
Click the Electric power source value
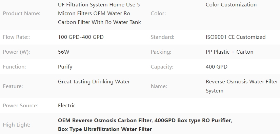67,106
